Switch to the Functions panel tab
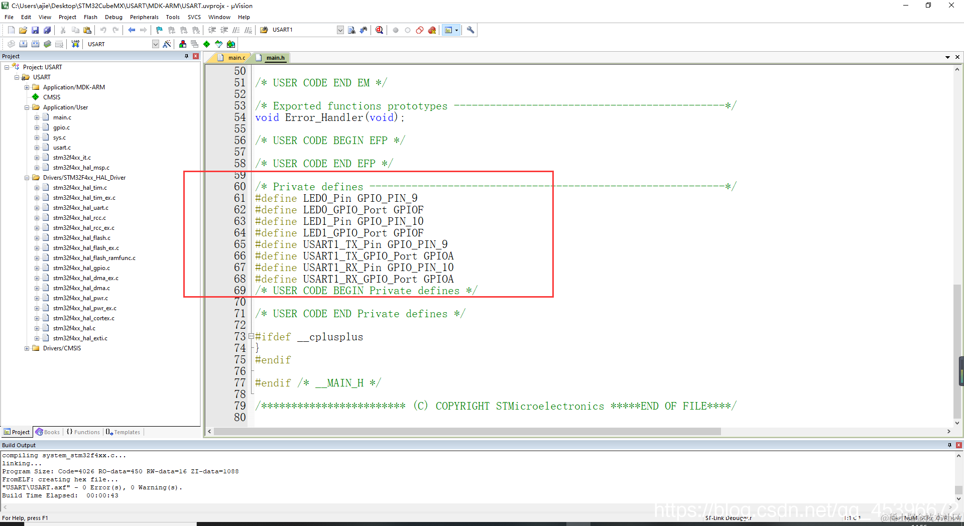Image resolution: width=964 pixels, height=526 pixels. point(83,432)
